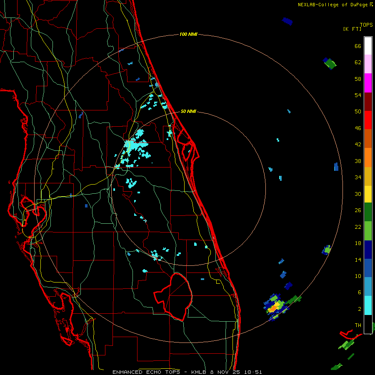Click the legend value 50
Image resolution: width=375 pixels, height=375 pixels.
click(358, 112)
